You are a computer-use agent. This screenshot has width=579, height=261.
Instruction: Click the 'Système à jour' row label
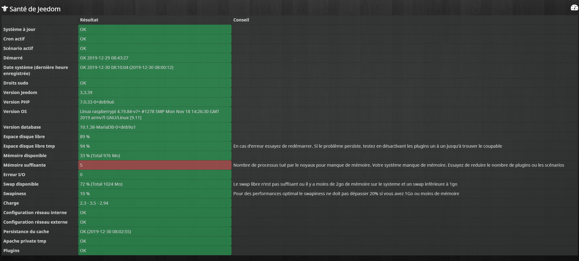pyautogui.click(x=19, y=29)
